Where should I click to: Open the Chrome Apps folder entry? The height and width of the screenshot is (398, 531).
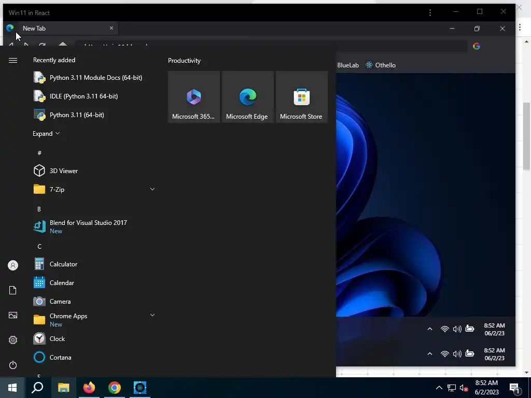[x=94, y=320]
